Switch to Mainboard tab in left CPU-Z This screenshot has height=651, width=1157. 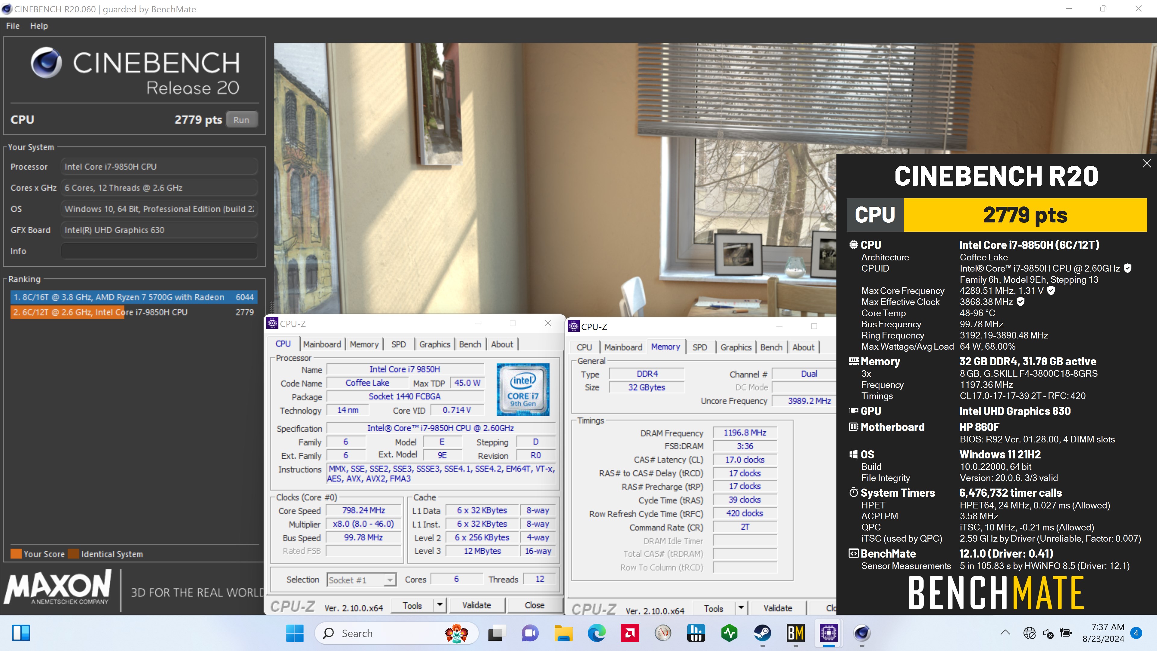[322, 344]
